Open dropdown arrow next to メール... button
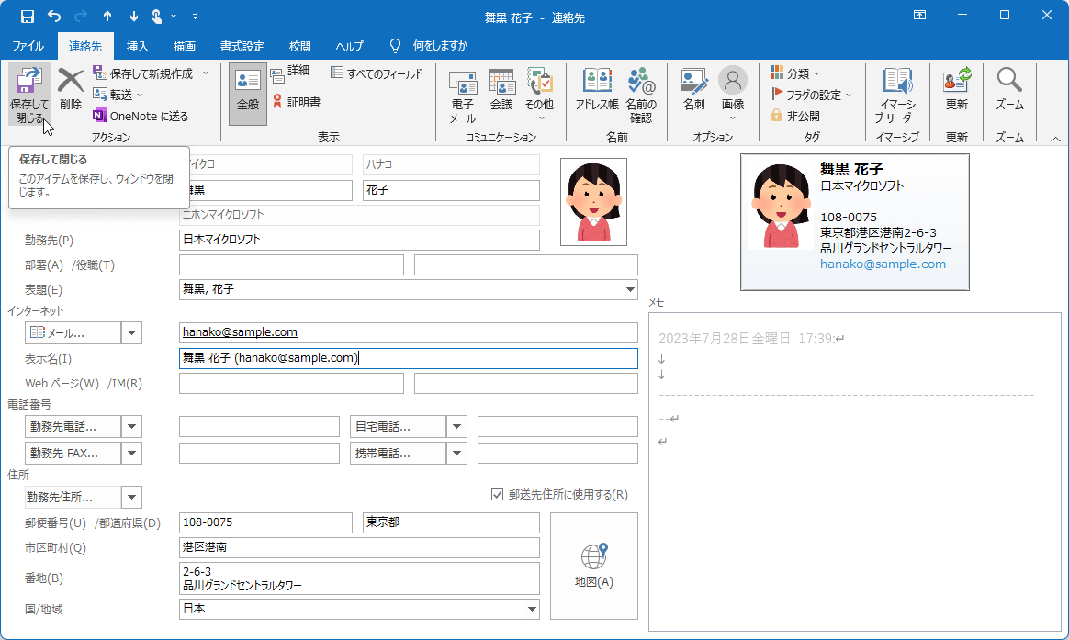The image size is (1069, 640). [x=131, y=332]
